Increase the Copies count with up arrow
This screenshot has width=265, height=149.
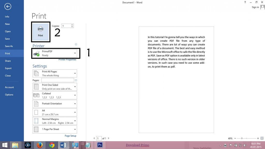72,25
